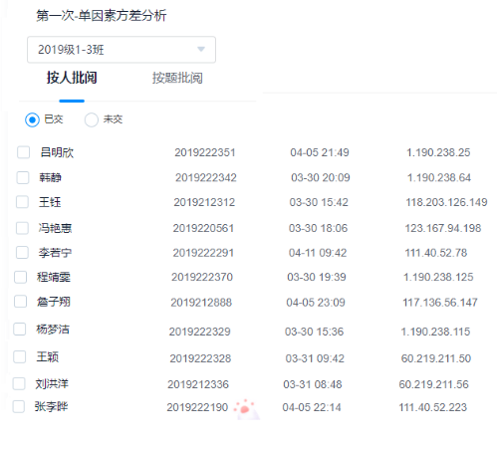Tick the checkbox next to 冯艳惠
Screen dimensions: 498x449
coord(22,228)
